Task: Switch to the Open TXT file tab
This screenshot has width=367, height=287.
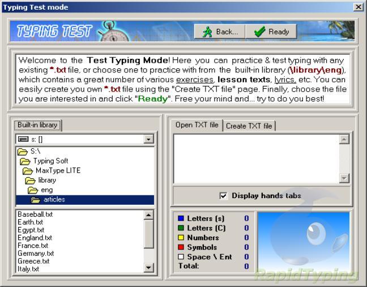Action: (197, 125)
